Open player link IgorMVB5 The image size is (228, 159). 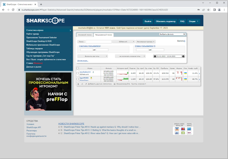(84, 78)
